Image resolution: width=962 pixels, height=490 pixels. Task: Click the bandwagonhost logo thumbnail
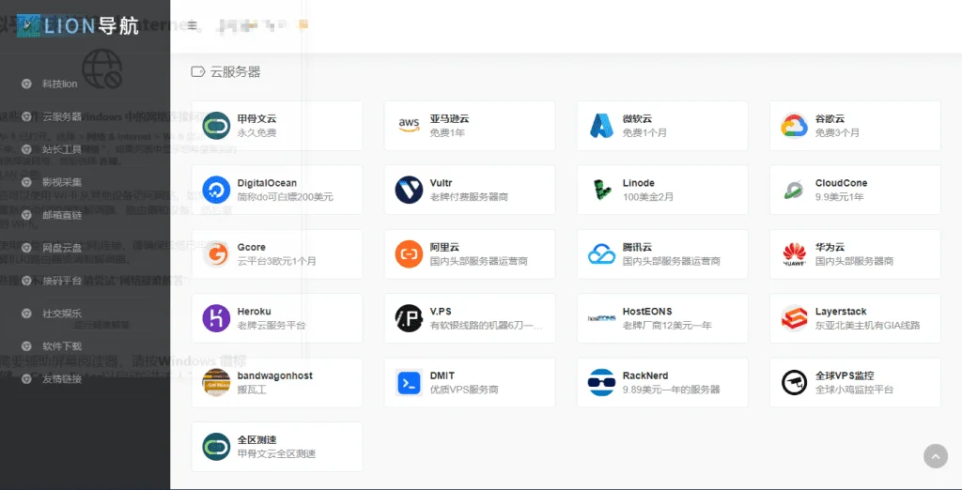coord(216,382)
